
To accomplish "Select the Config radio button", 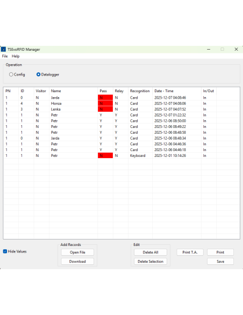I will (11, 74).
